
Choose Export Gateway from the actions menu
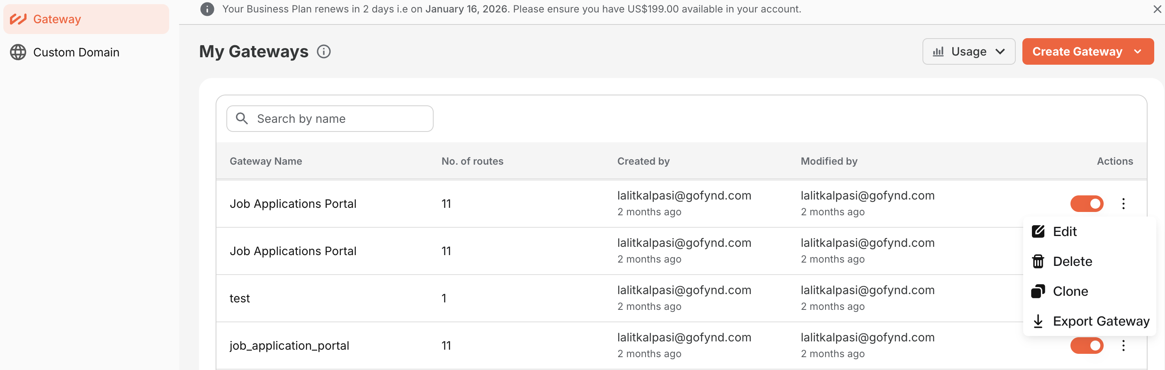(x=1101, y=321)
